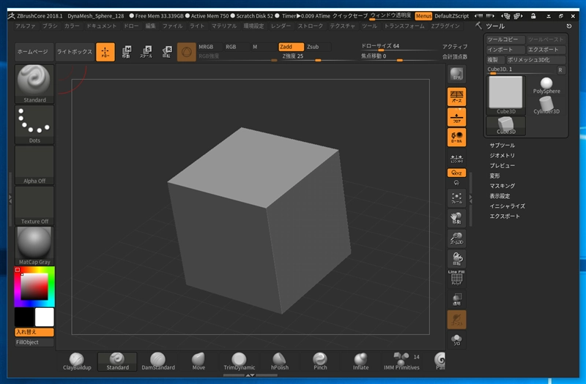Expand the lower エクスポート subpalette
The height and width of the screenshot is (384, 586).
pos(505,216)
